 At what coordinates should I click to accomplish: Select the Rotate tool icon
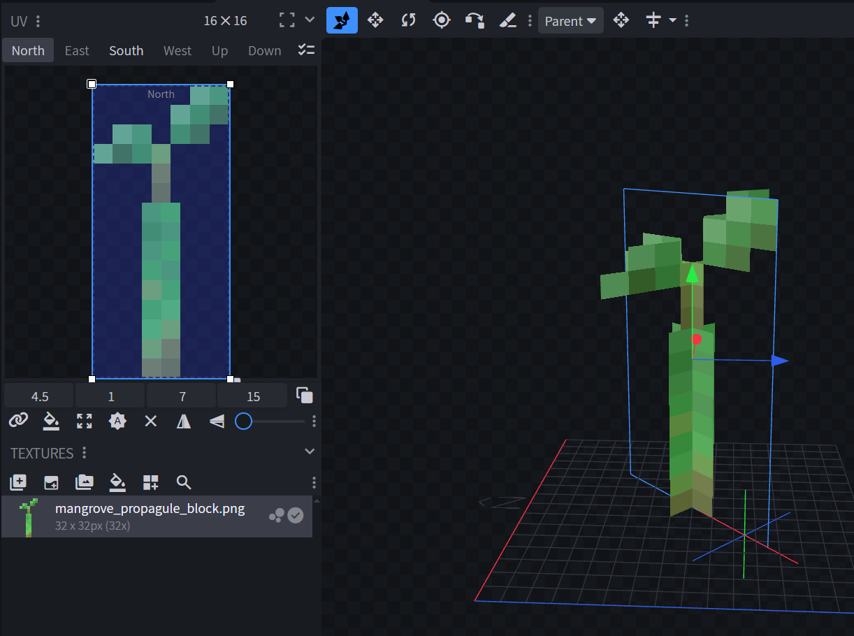[408, 20]
